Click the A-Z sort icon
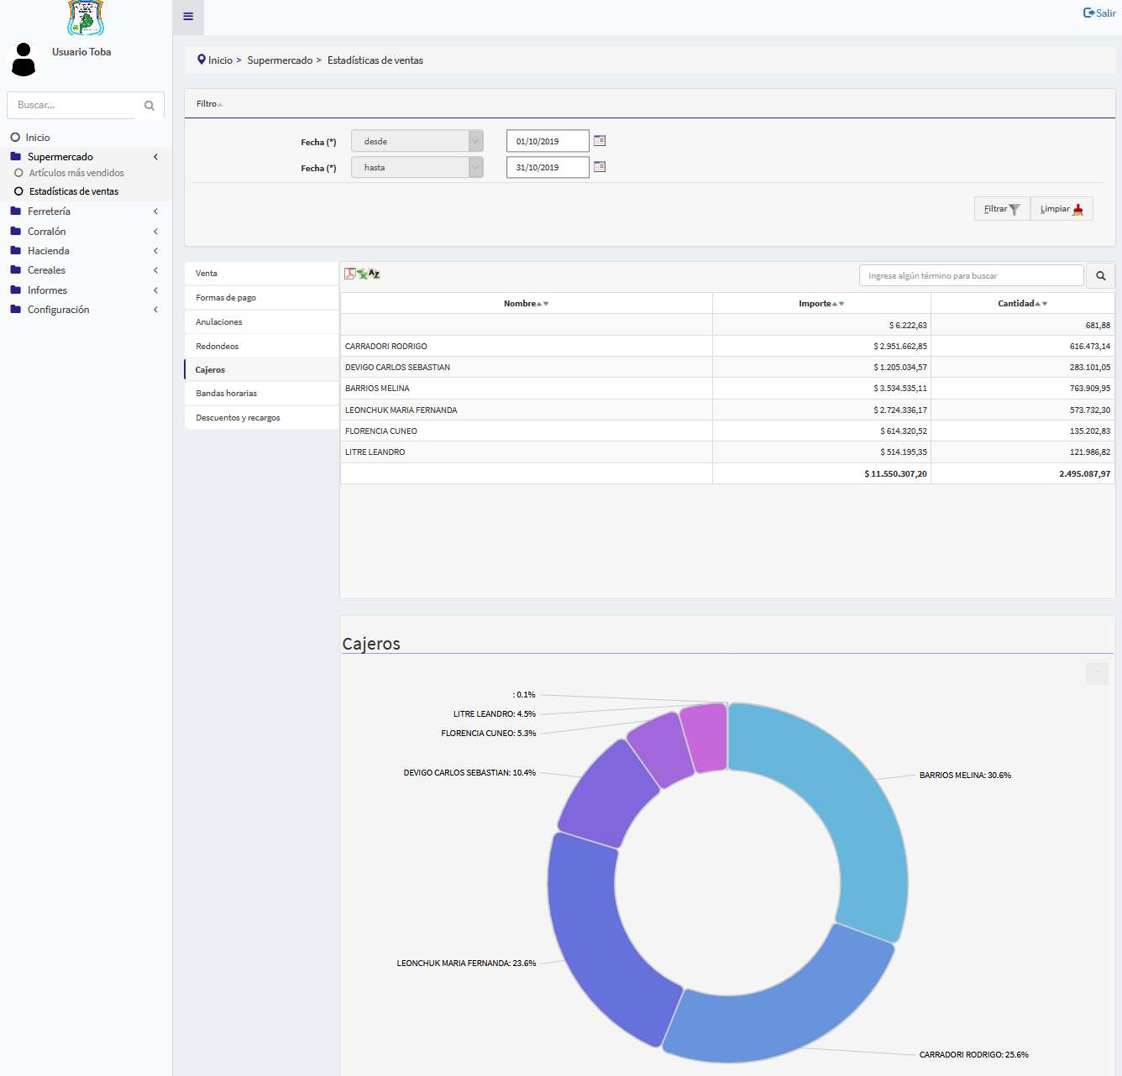 click(x=375, y=274)
